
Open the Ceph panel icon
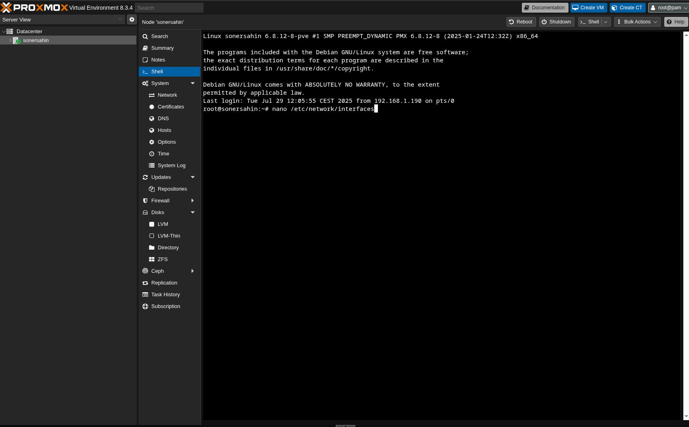(145, 271)
